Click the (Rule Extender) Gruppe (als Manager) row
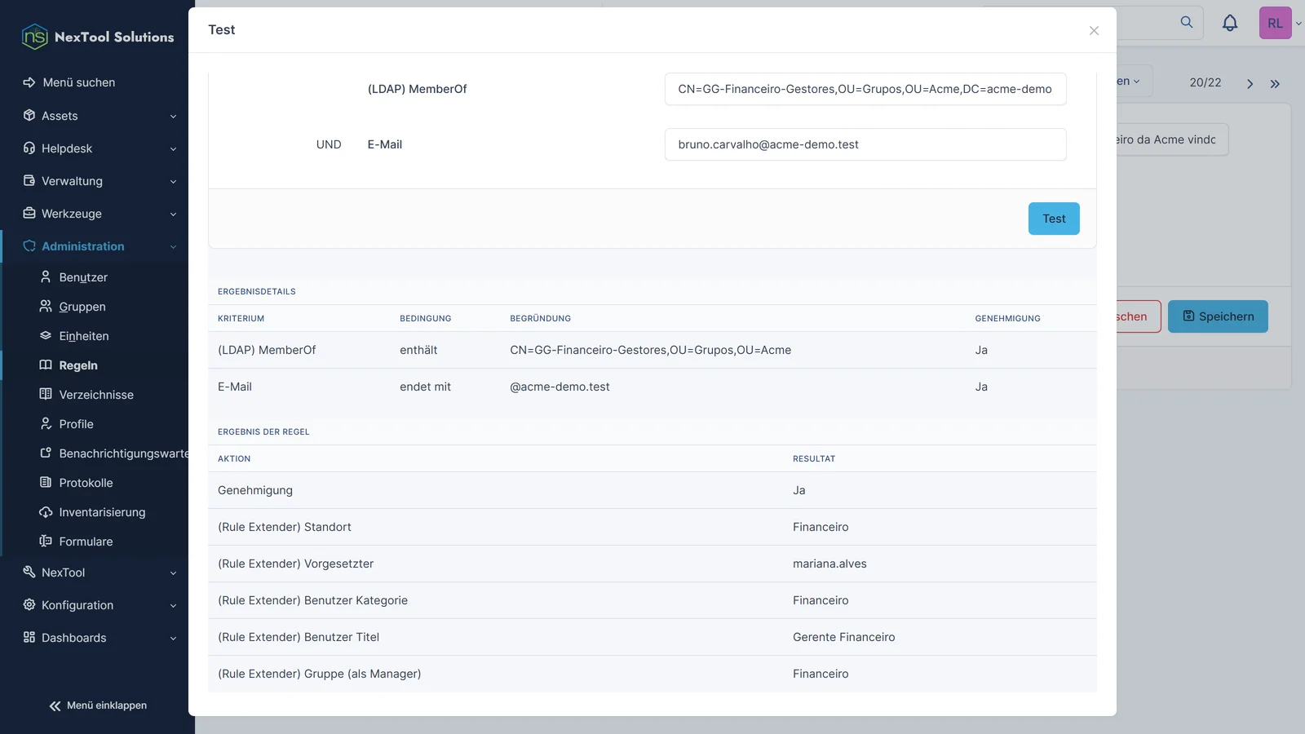The width and height of the screenshot is (1305, 734). pyautogui.click(x=652, y=674)
